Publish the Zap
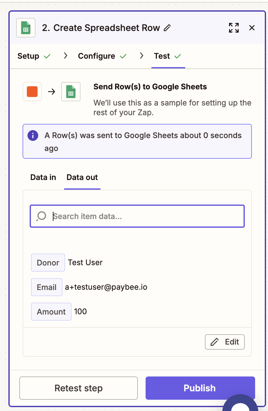268x411 pixels. click(200, 388)
